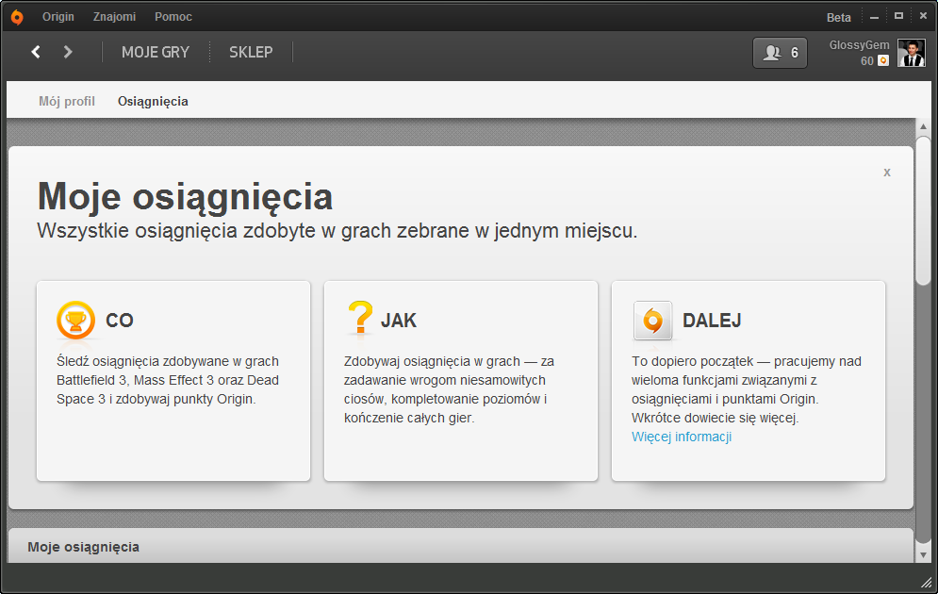
Task: Open the Znajomi menu
Action: coord(114,17)
